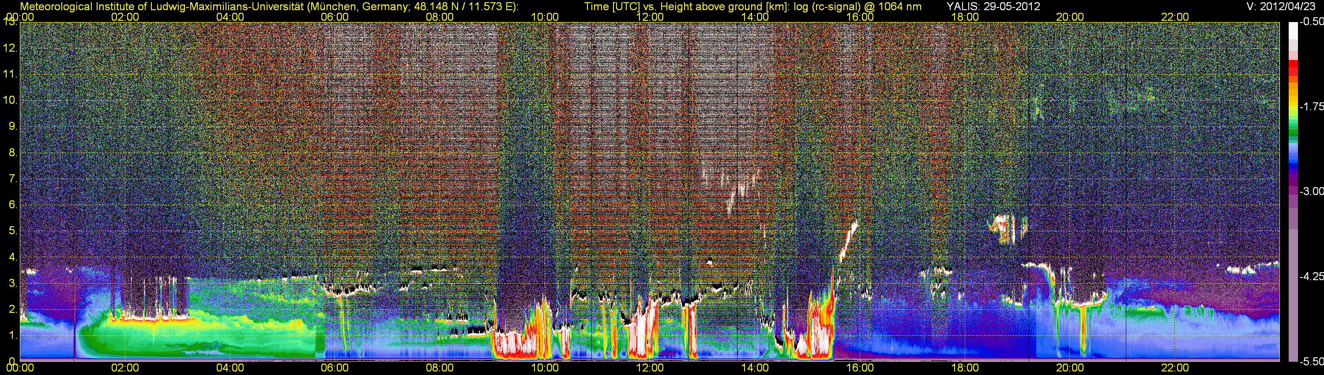Click 18:00 on the top time axis

[965, 17]
